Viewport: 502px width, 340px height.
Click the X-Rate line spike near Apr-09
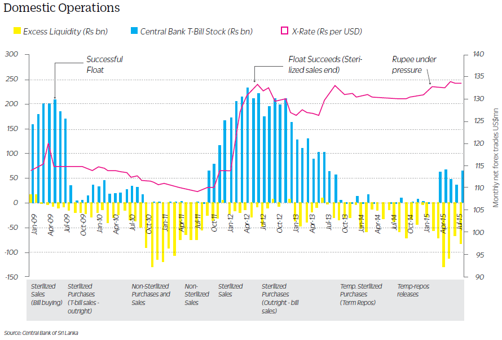49,143
